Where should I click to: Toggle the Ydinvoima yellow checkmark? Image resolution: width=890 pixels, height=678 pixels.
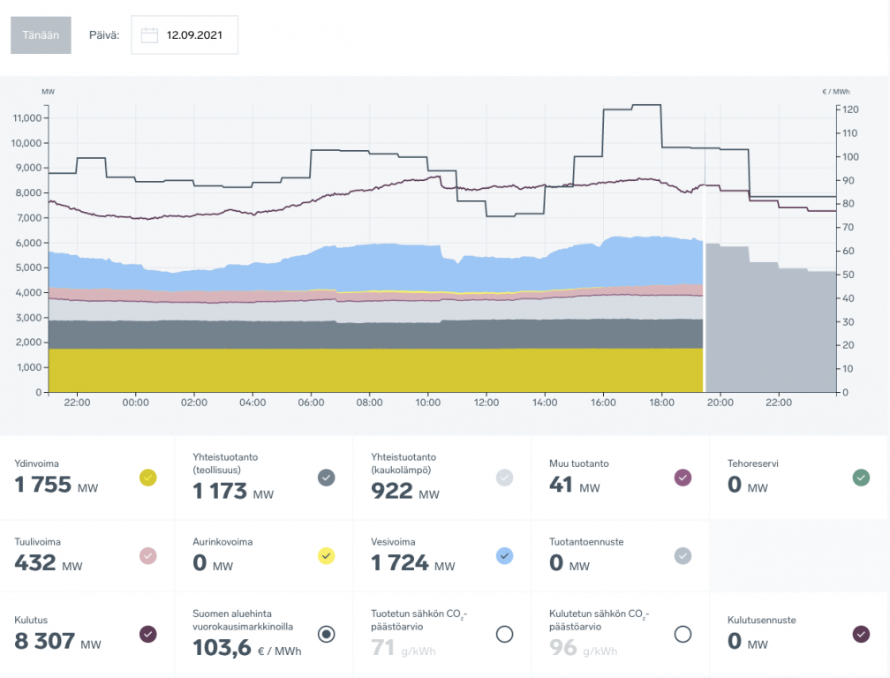[x=148, y=478]
